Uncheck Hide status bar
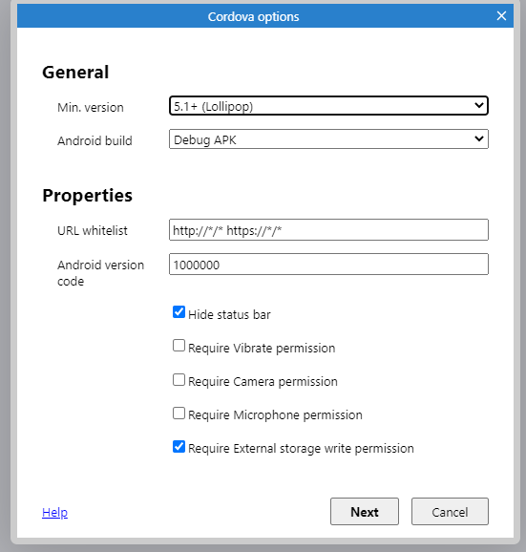The height and width of the screenshot is (552, 526). pyautogui.click(x=179, y=312)
